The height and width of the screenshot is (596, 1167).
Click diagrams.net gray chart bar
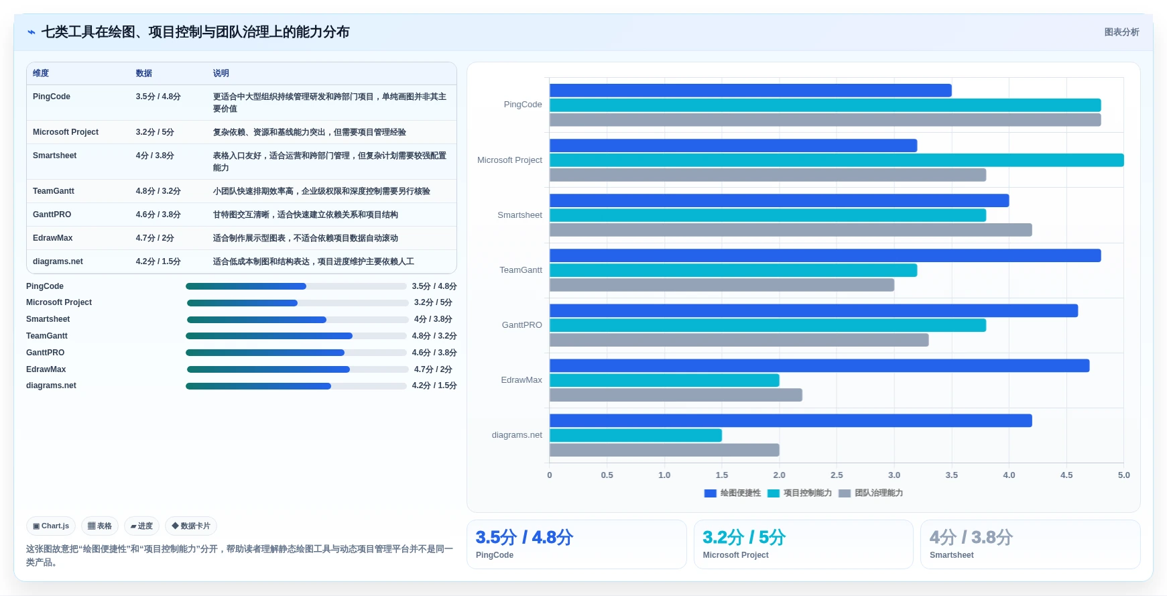(x=664, y=450)
